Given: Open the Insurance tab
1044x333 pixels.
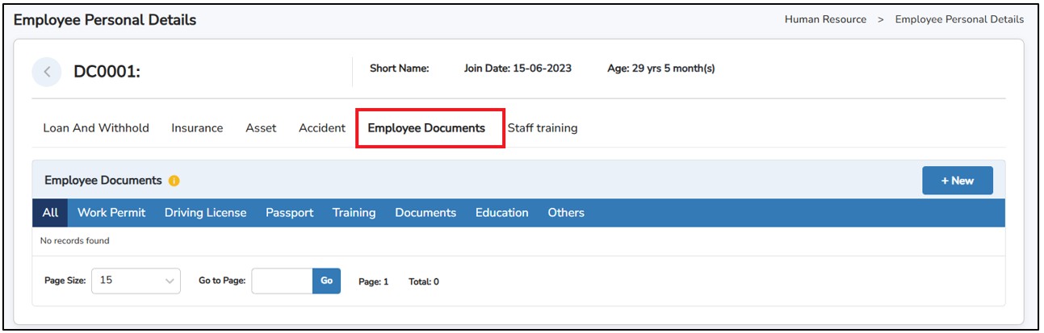Looking at the screenshot, I should pos(197,128).
